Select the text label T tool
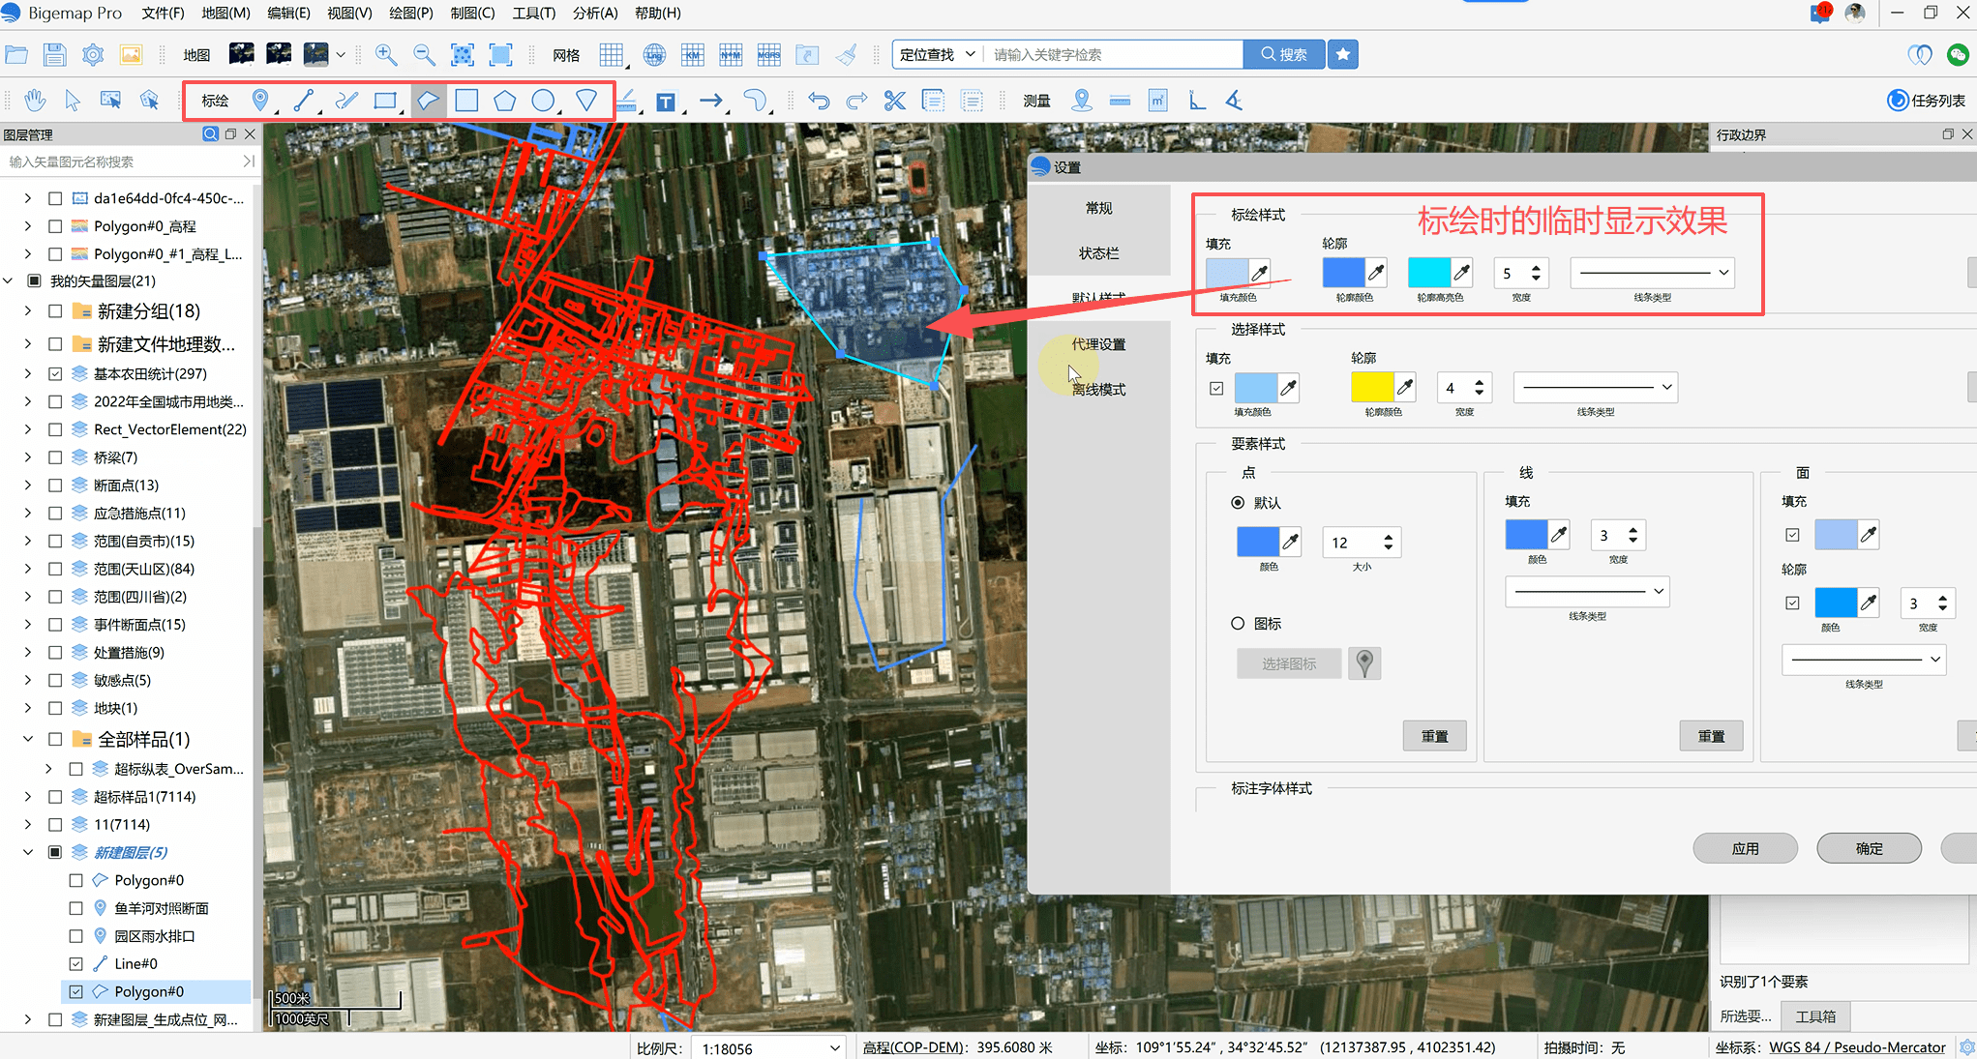The width and height of the screenshot is (1977, 1059). (x=666, y=102)
